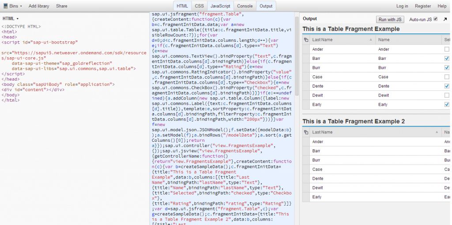452x225 pixels.
Task: Toggle the Auto-run JS checkbox
Action: (436, 19)
